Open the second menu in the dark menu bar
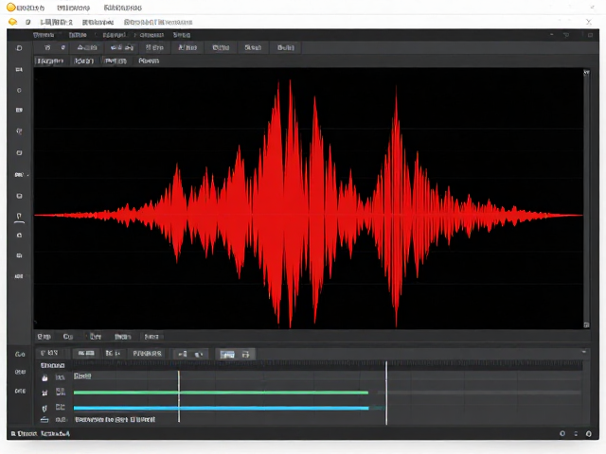 [78, 35]
